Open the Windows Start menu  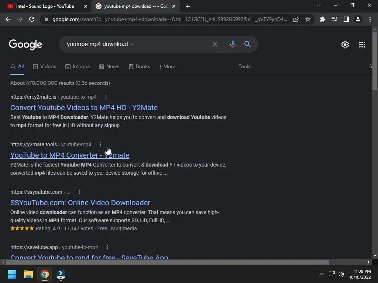12,274
